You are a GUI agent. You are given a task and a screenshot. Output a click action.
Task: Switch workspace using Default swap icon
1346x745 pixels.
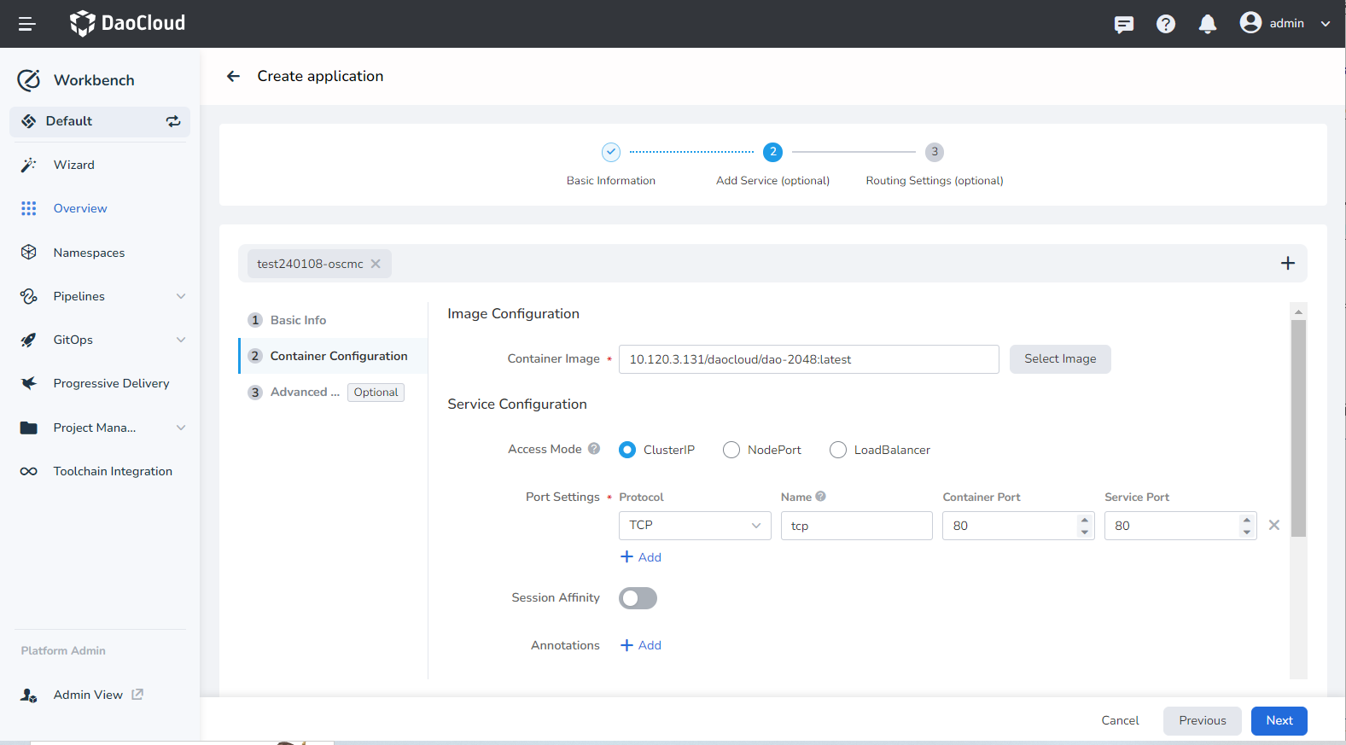(173, 121)
